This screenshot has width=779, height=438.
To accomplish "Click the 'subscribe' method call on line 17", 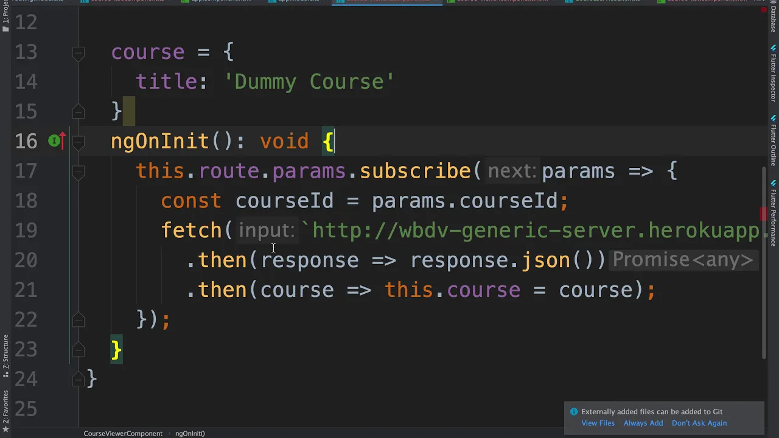I will coord(415,172).
